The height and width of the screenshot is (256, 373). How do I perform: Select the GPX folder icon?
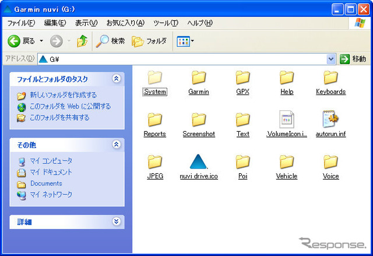(x=242, y=78)
